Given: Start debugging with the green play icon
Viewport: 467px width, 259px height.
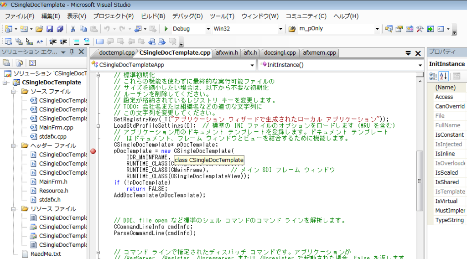Looking at the screenshot, I should pyautogui.click(x=166, y=29).
